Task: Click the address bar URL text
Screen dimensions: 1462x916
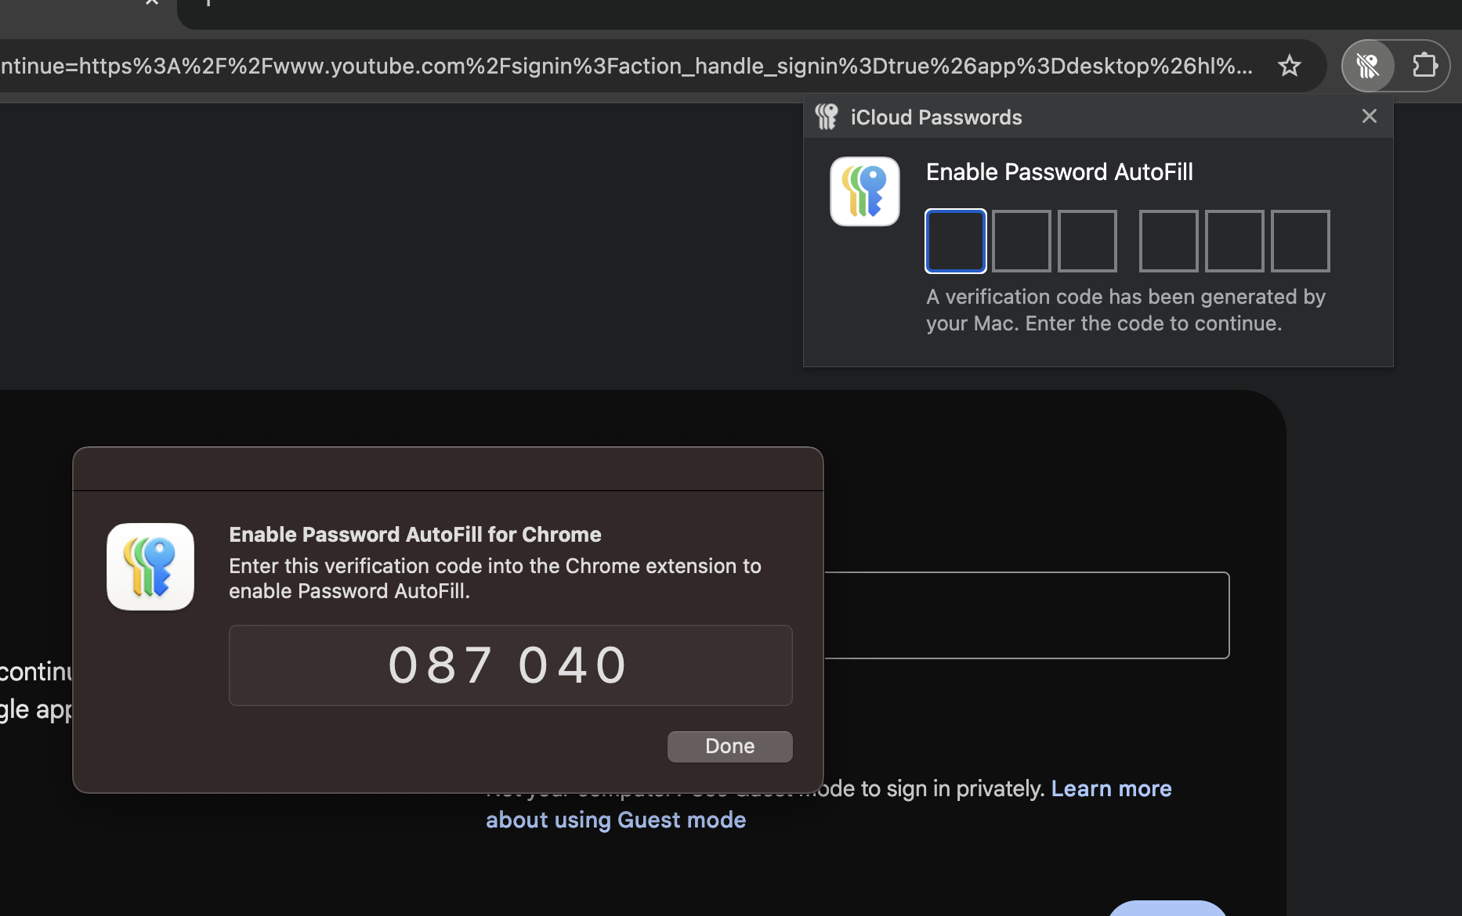Action: (x=627, y=66)
